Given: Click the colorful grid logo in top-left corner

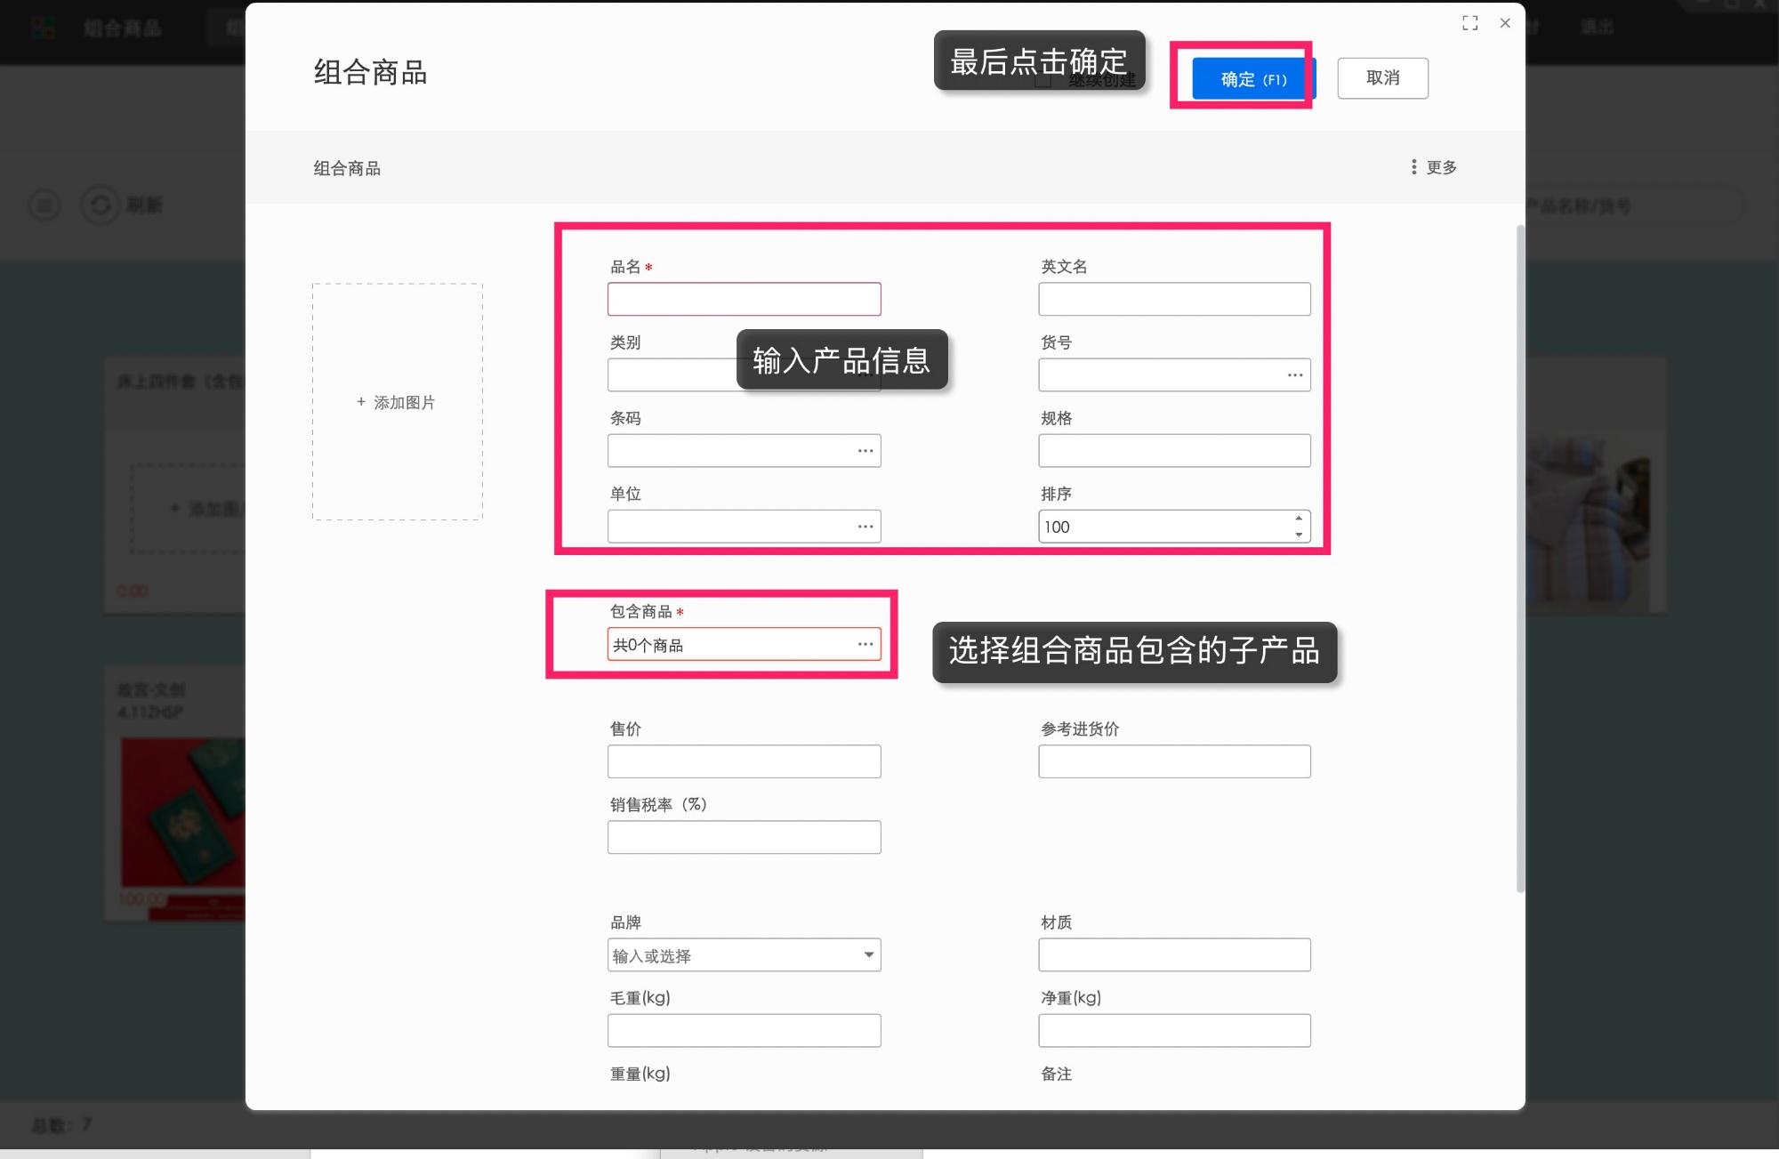Looking at the screenshot, I should click(x=42, y=28).
